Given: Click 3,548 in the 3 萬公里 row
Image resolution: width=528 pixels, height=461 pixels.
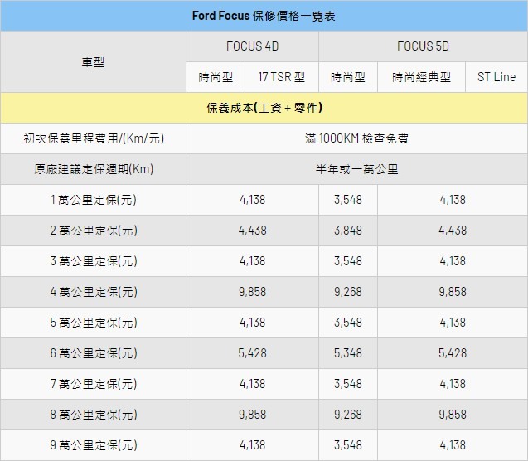Looking at the screenshot, I should pos(348,261).
